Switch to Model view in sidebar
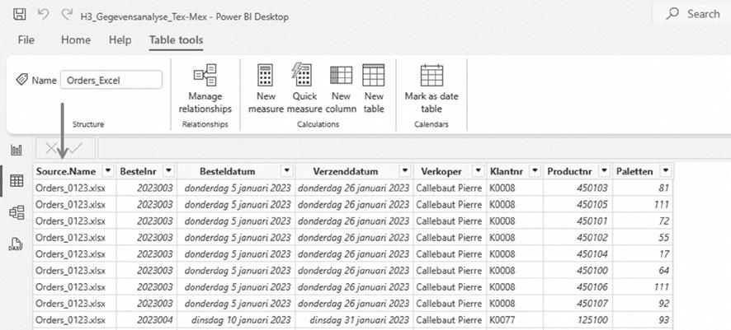731x330 pixels. (16, 212)
